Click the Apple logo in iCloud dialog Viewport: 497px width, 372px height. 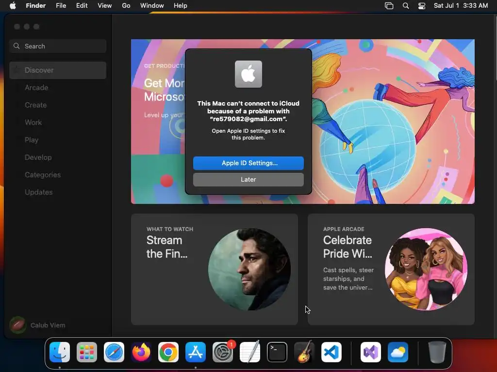tap(248, 74)
